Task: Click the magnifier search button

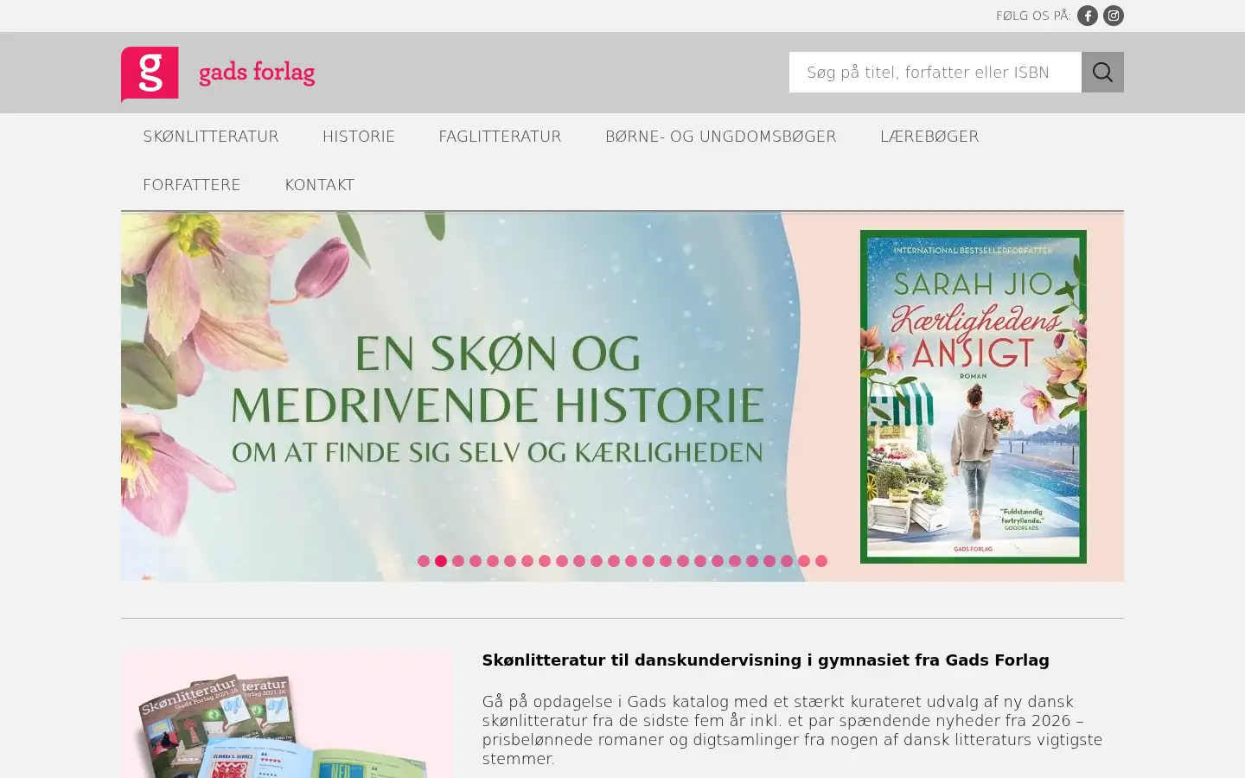Action: [x=1102, y=72]
